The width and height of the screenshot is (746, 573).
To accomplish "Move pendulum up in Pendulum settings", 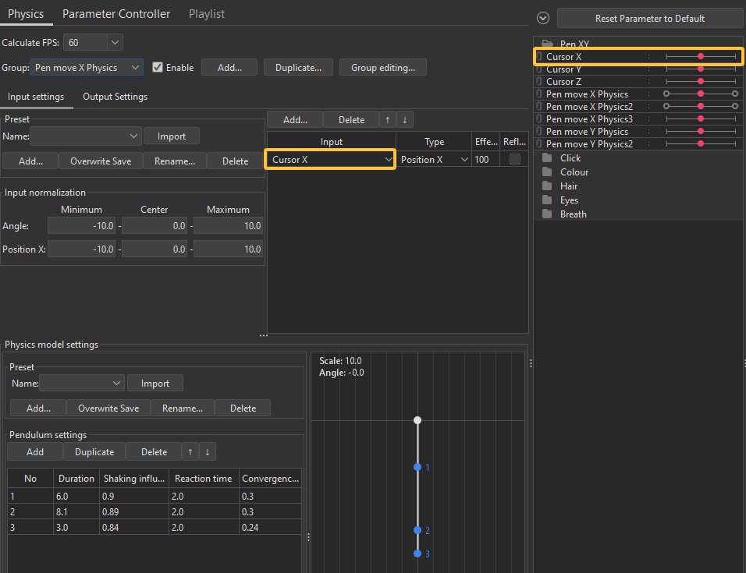I will (190, 452).
